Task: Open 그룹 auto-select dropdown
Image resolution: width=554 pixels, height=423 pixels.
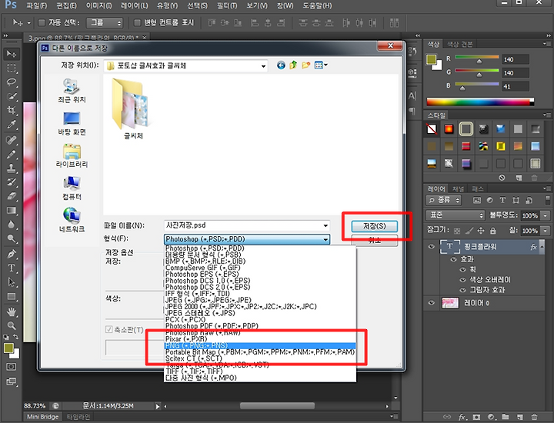Action: coord(105,23)
